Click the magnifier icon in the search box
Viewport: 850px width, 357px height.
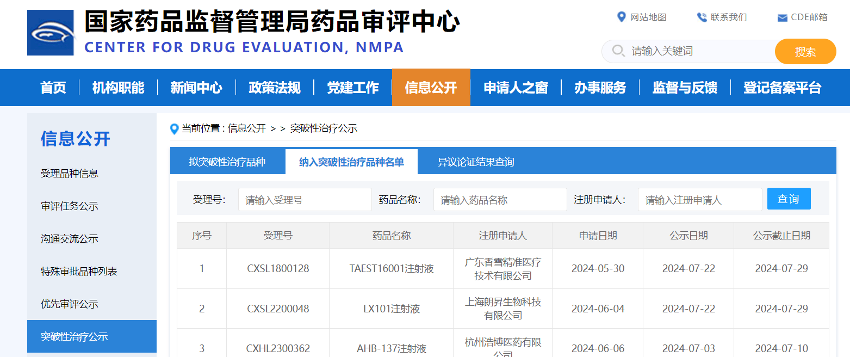click(x=618, y=51)
